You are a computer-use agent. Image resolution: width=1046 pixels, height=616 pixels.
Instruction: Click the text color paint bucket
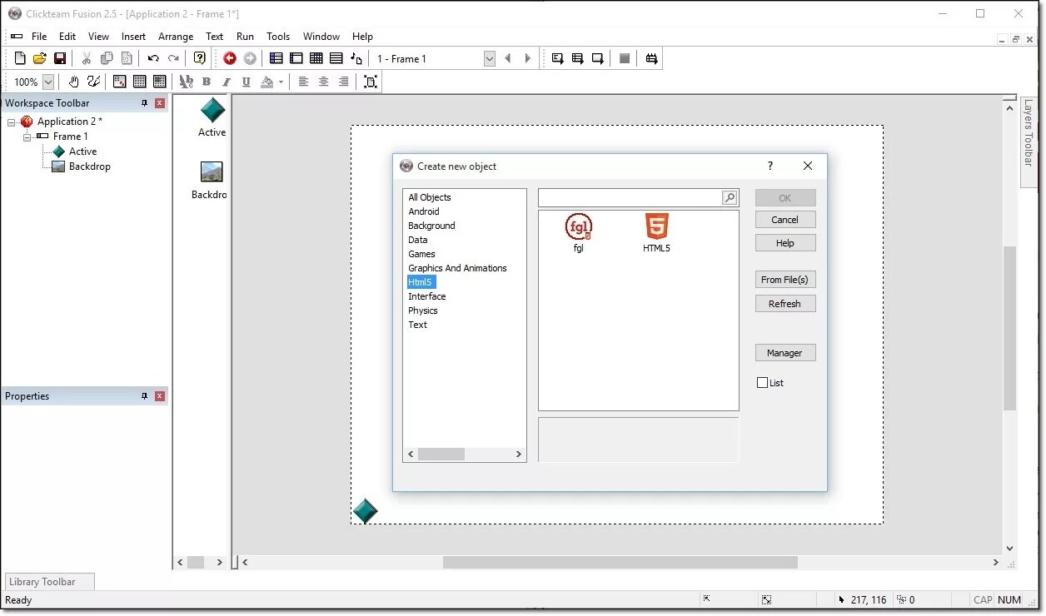click(x=266, y=82)
